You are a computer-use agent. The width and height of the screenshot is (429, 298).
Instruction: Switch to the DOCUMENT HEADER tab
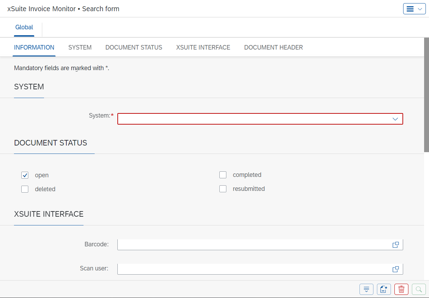(x=274, y=47)
